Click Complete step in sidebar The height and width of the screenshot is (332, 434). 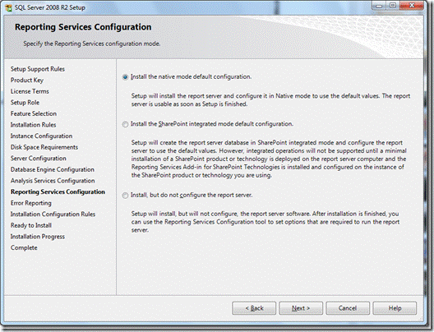(24, 247)
